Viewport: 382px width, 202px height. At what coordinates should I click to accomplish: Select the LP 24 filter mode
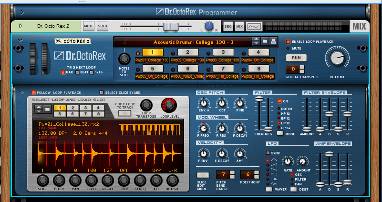(x=279, y=128)
